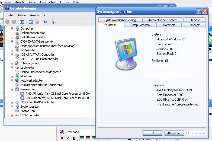Select the NVIDIA Network Bus Enumerator icon
Viewport: 212px width, 141px height.
pos(17,85)
